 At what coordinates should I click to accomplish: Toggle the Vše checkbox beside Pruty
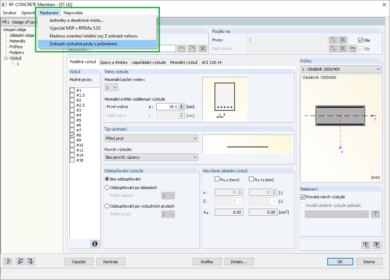[x=360, y=40]
